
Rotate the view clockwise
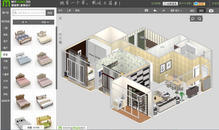pos(199,19)
